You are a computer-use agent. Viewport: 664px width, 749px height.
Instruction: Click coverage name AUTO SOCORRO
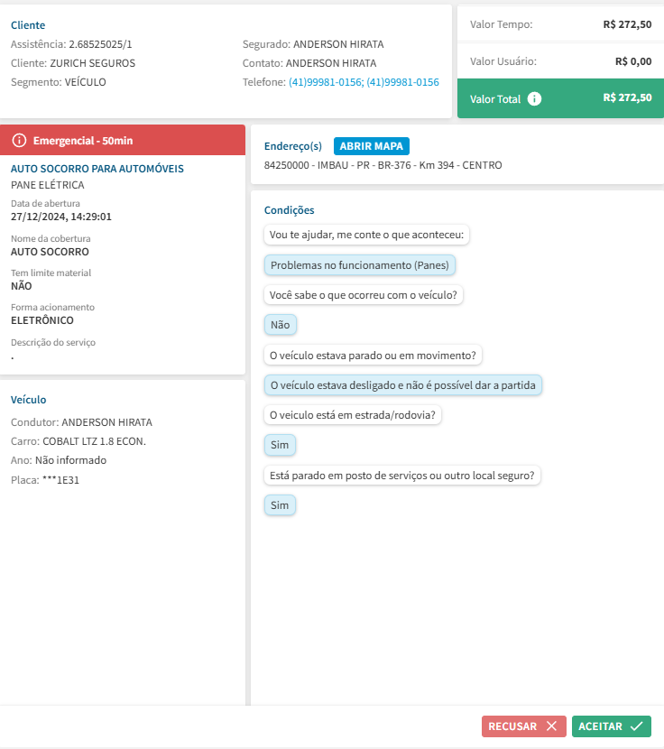[x=51, y=252]
